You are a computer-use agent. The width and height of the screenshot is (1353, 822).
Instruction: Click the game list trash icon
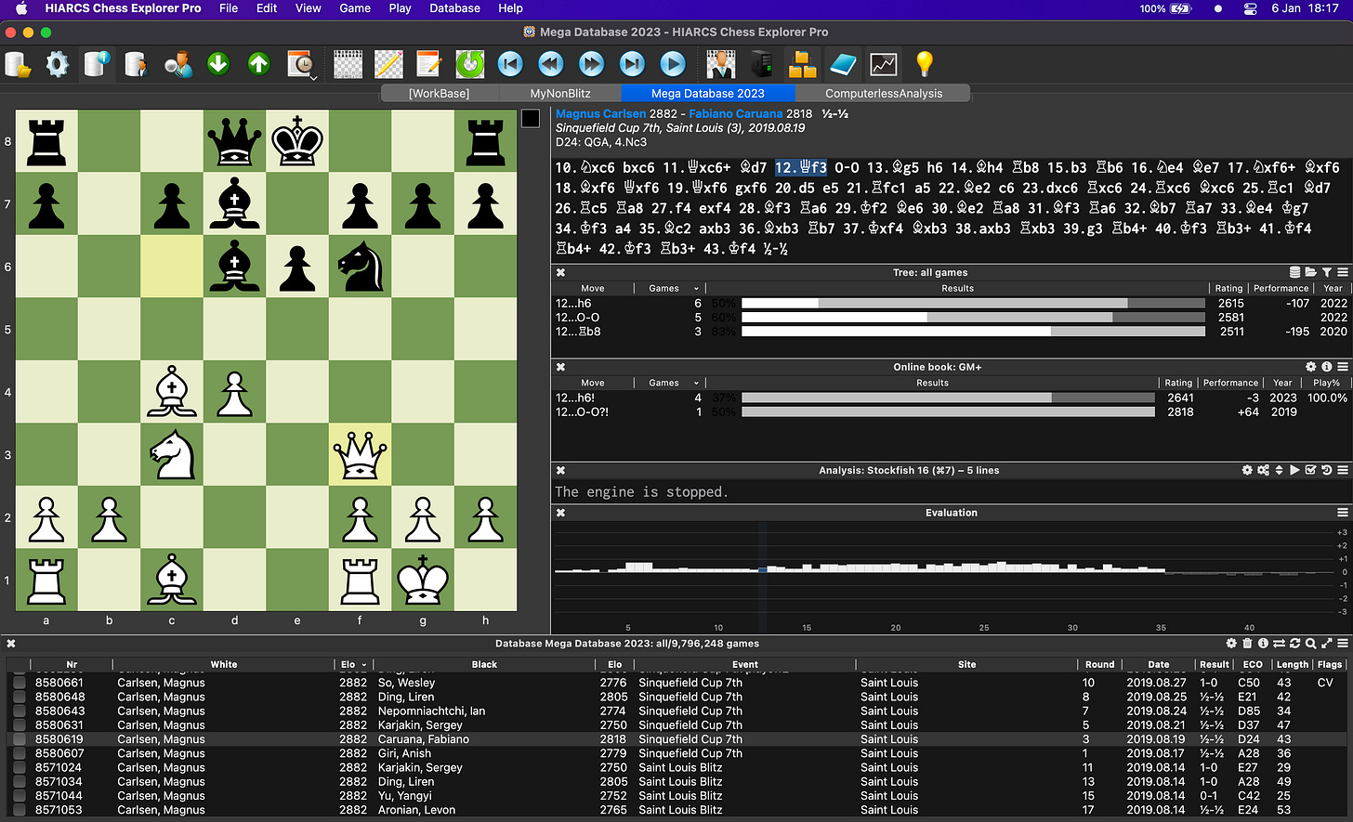tap(1247, 643)
